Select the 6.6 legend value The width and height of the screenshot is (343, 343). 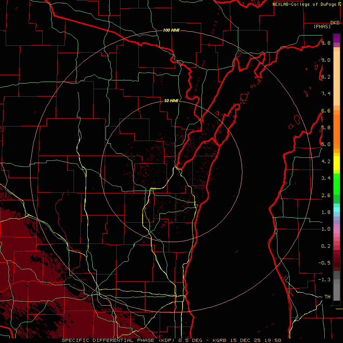[326, 111]
